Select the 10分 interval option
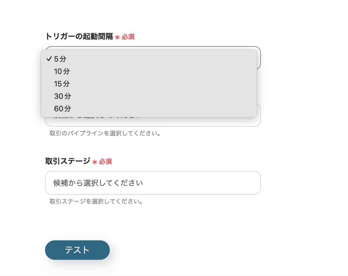Viewport: 348px width, 276px height. pos(62,71)
